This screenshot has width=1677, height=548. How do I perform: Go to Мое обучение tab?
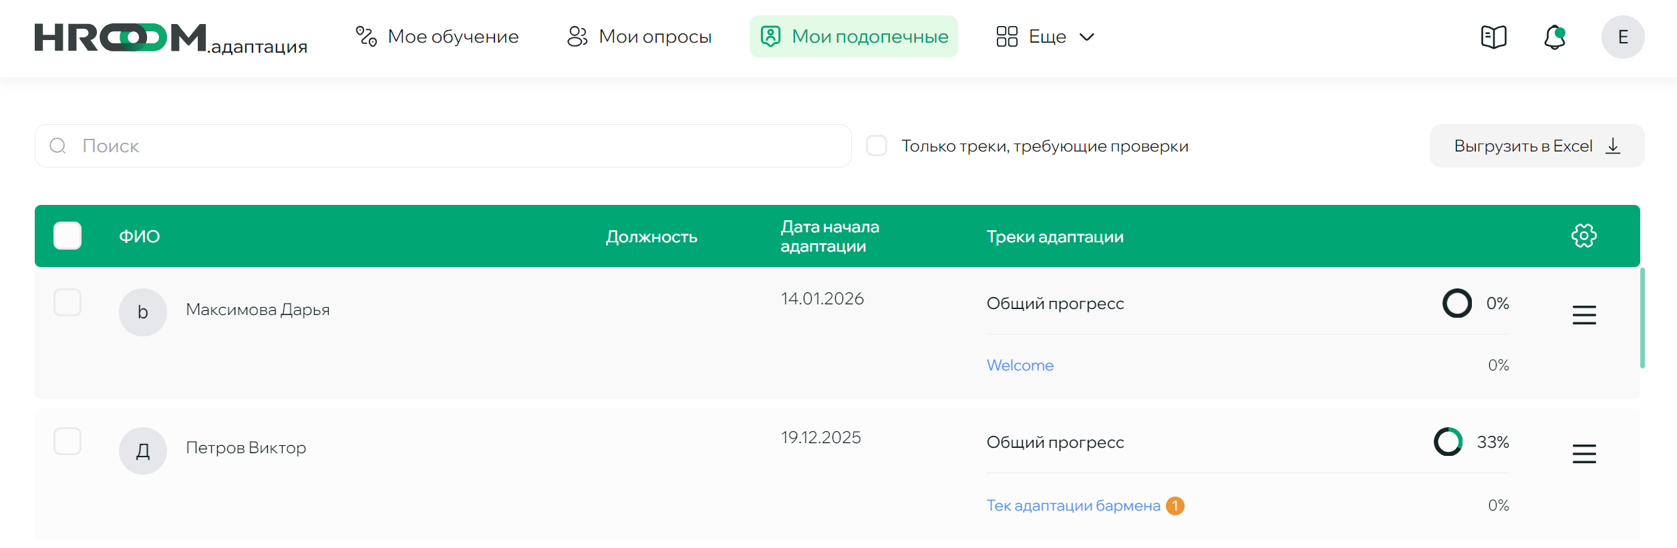tap(438, 37)
